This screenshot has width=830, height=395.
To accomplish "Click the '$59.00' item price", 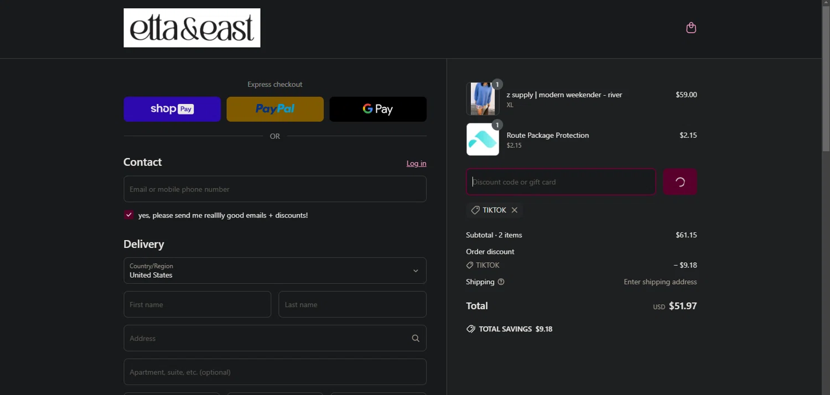I will pos(686,95).
